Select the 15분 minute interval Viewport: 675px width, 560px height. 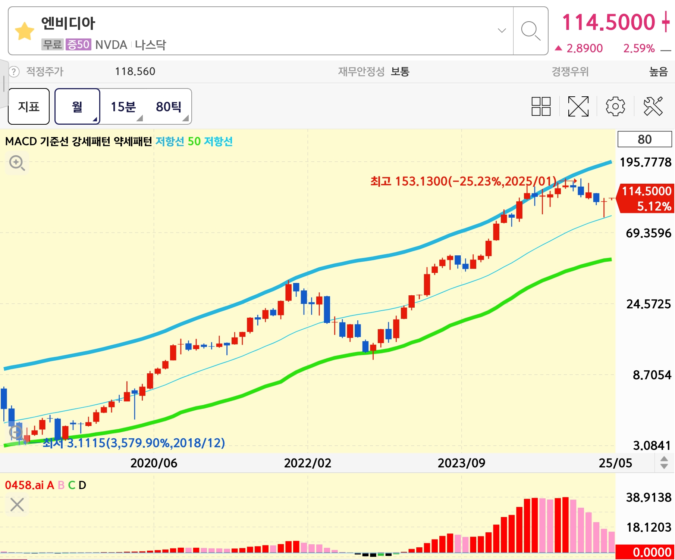(x=123, y=106)
